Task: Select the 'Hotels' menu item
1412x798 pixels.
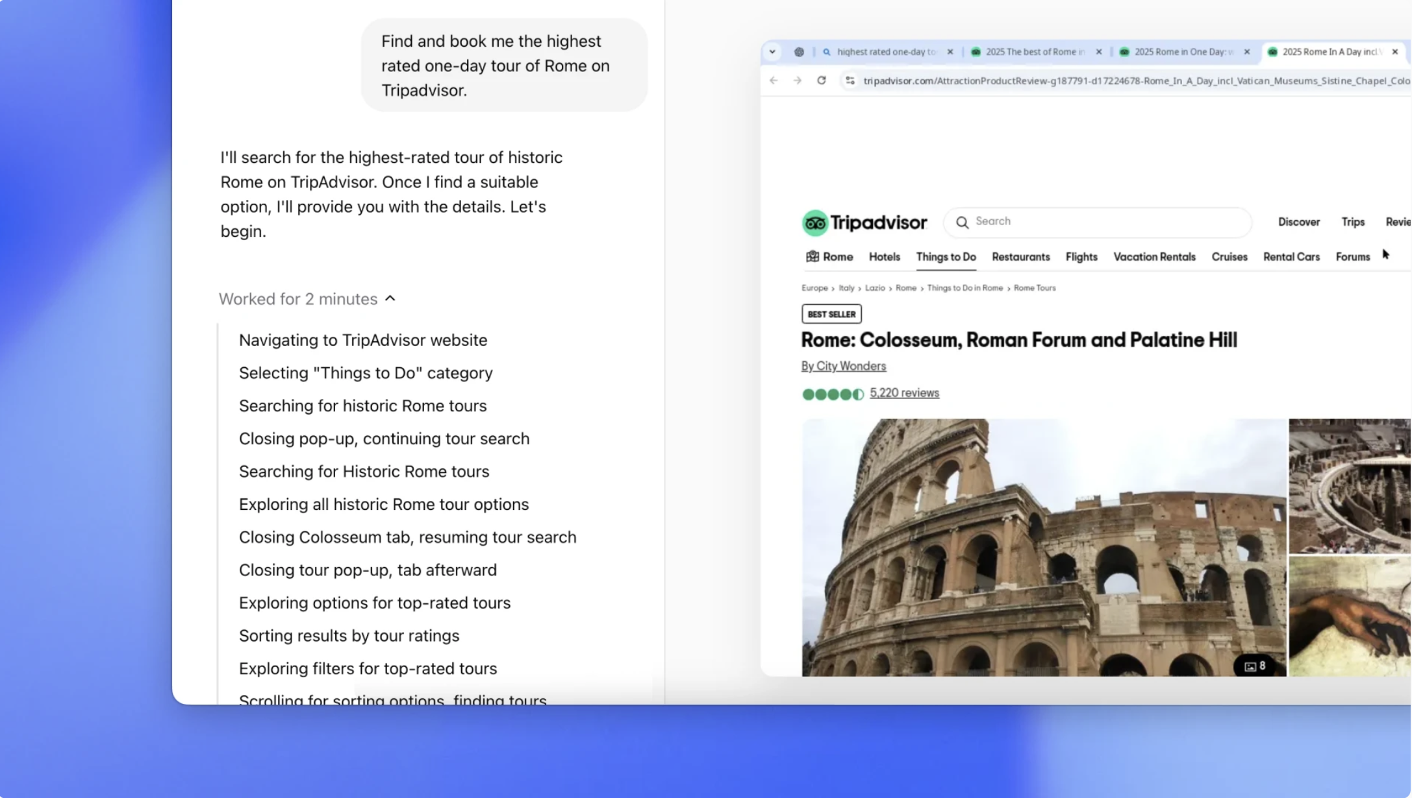Action: pyautogui.click(x=883, y=256)
